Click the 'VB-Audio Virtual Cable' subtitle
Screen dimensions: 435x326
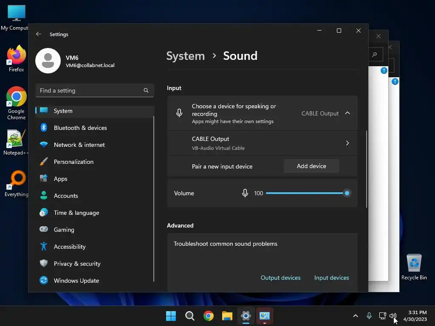[218, 148]
